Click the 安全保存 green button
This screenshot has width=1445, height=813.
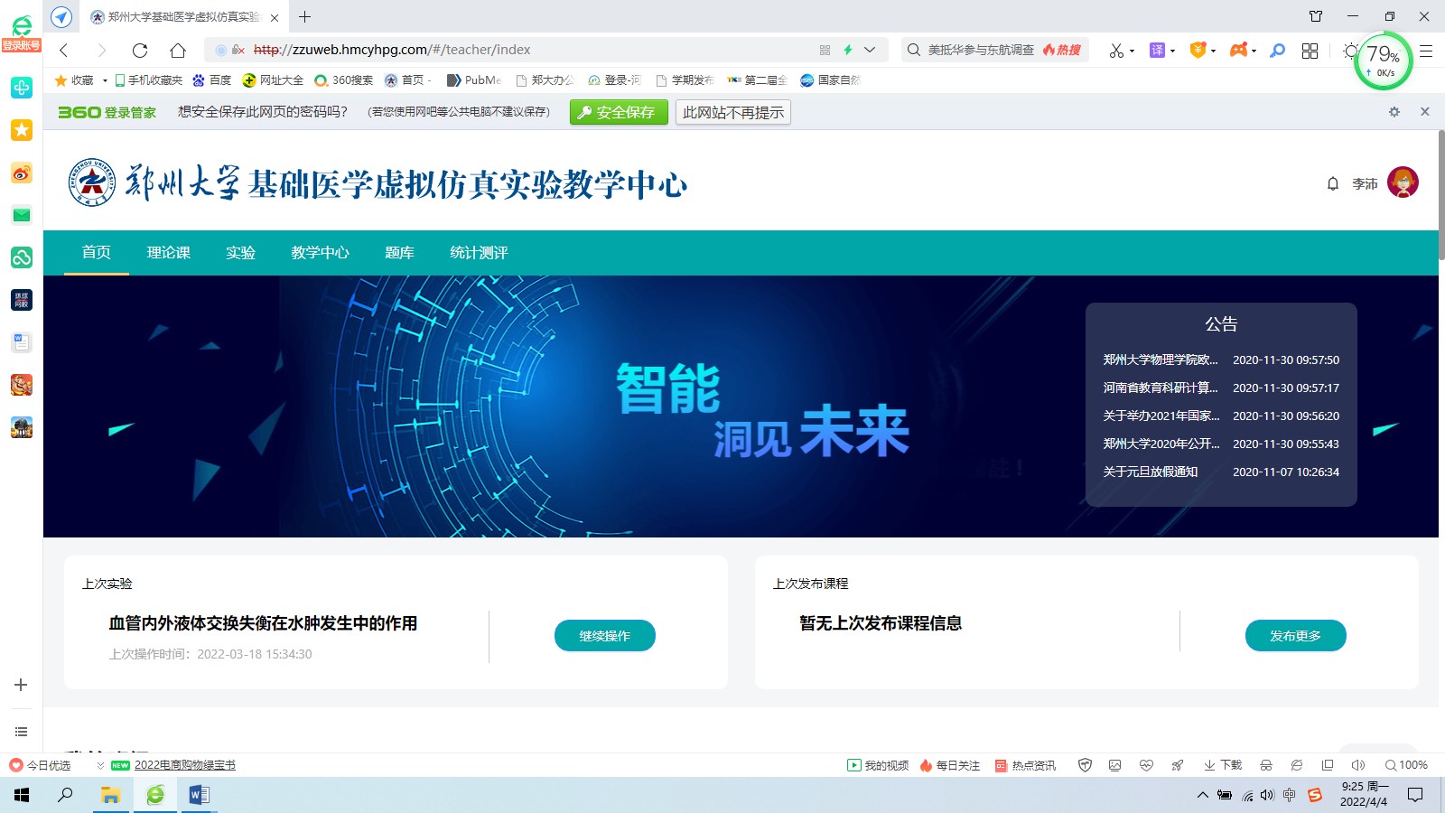pyautogui.click(x=619, y=112)
